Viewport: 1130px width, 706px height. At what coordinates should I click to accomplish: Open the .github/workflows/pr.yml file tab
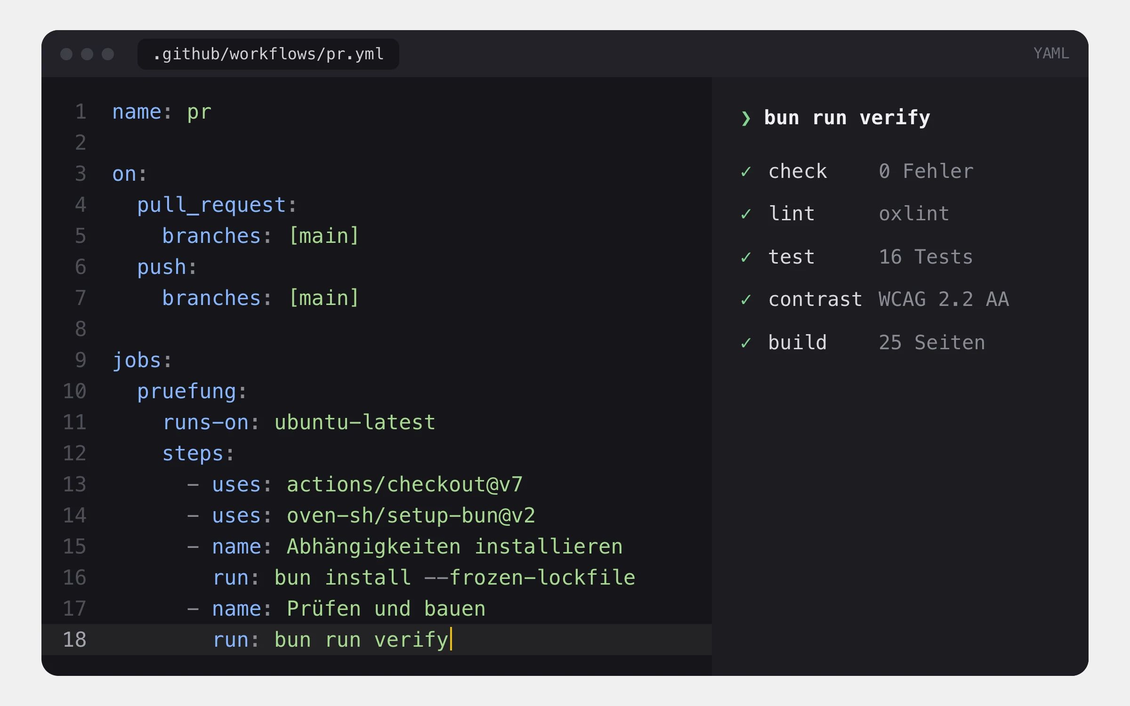point(268,54)
